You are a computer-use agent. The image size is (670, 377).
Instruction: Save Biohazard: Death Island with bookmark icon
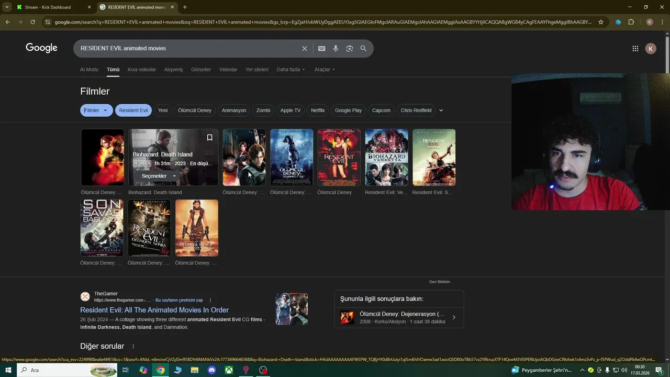pos(209,138)
